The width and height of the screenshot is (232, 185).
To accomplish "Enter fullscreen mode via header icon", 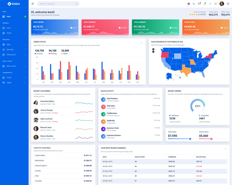I will pyautogui.click(x=210, y=4).
